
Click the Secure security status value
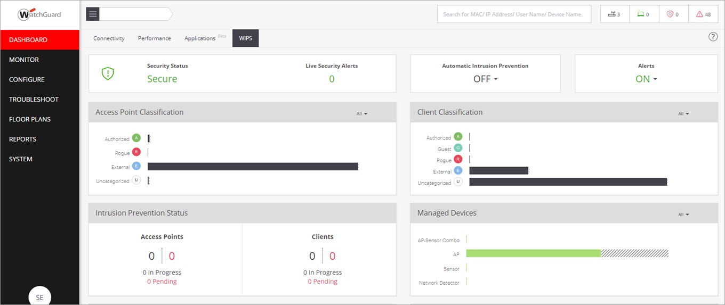tap(162, 79)
